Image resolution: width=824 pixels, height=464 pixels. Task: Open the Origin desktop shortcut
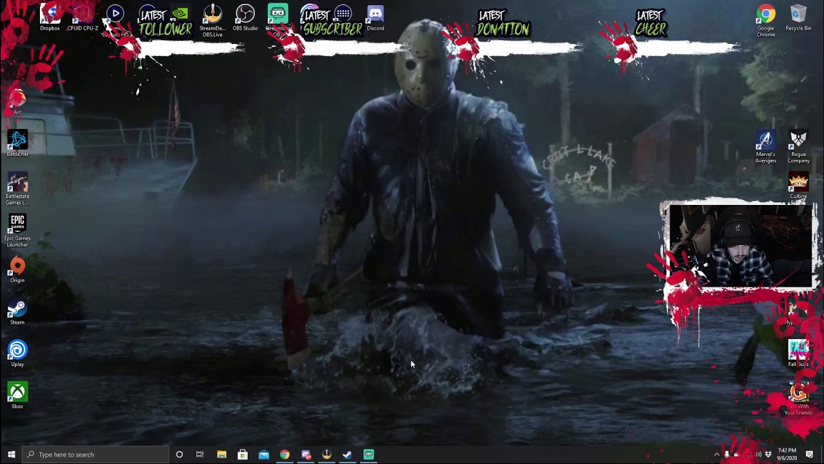coord(17,269)
